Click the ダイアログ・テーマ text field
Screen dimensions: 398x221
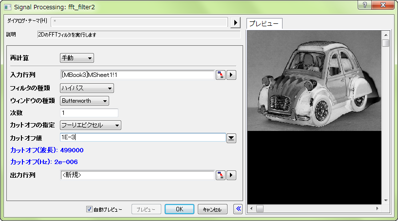(x=139, y=22)
